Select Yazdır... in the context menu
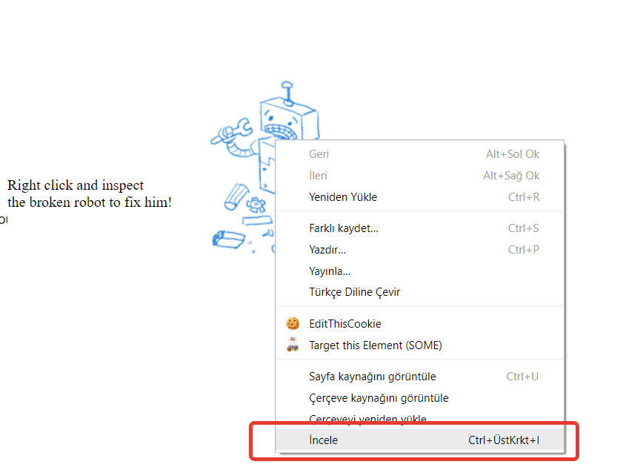The width and height of the screenshot is (626, 467). coord(327,249)
